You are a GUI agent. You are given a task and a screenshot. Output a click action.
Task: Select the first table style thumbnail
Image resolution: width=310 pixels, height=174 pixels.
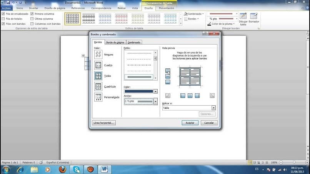[73, 19]
